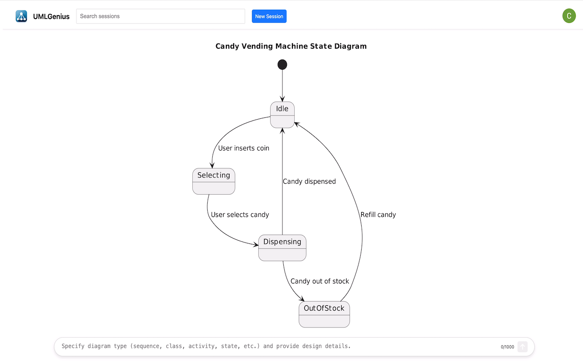Click the 'Candy out of stock' label
Image resolution: width=583 pixels, height=364 pixels.
pos(320,281)
